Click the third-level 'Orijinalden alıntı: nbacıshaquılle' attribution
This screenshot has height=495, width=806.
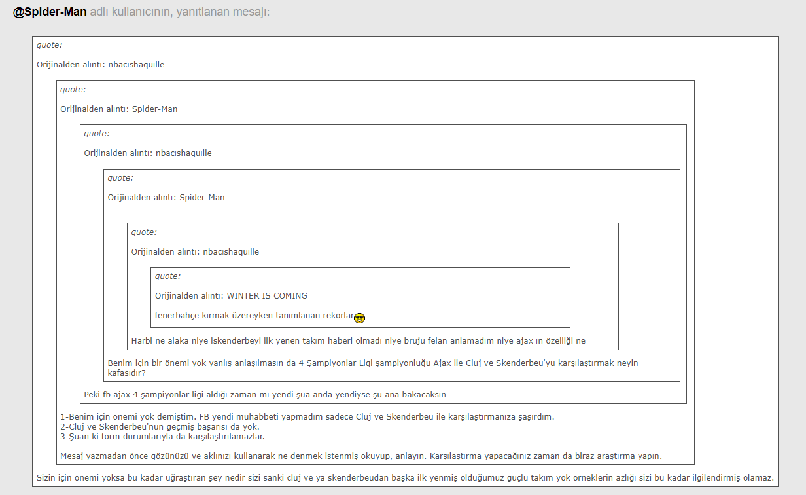pyautogui.click(x=147, y=153)
